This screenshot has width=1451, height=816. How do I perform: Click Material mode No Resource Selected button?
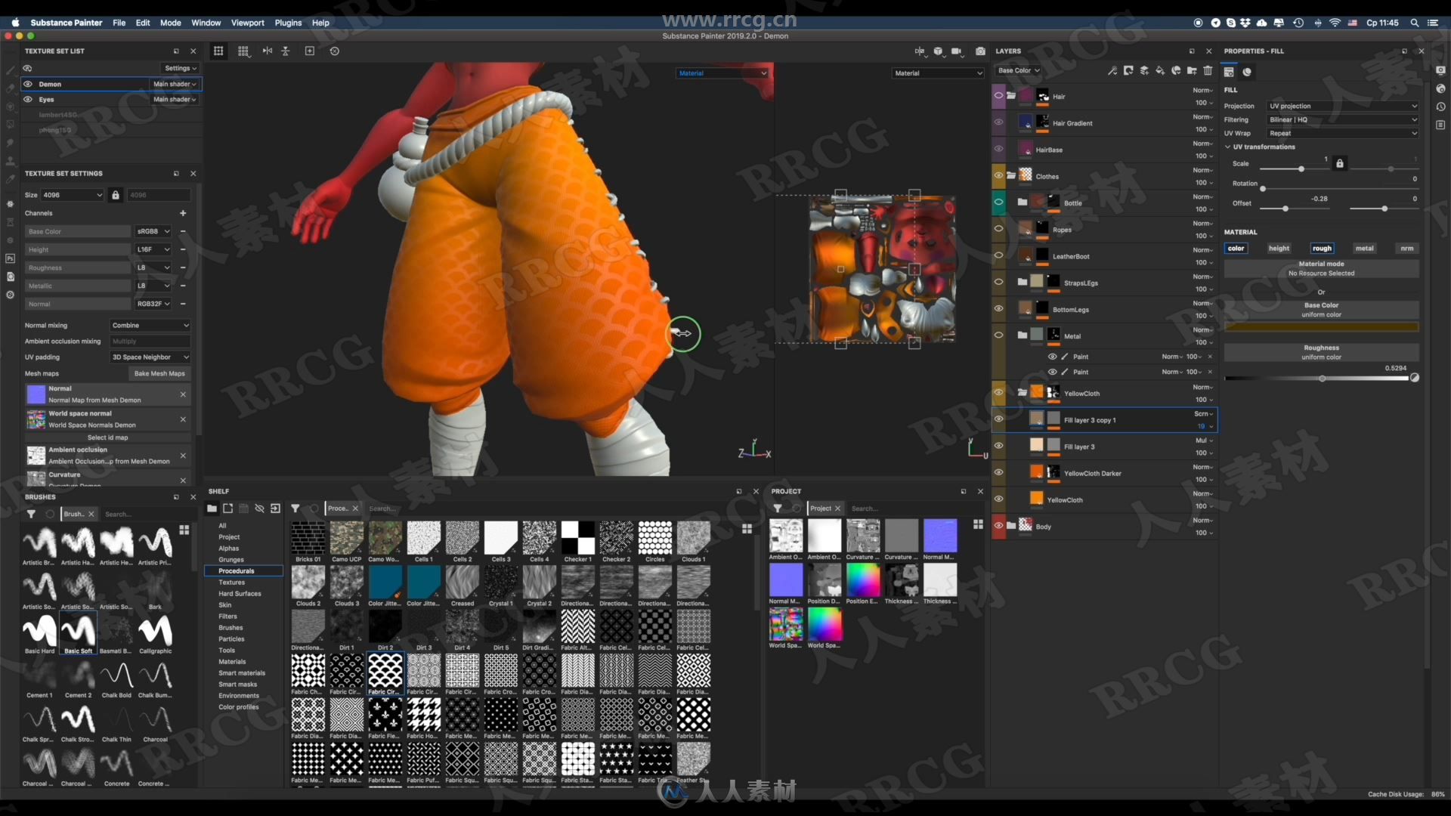tap(1321, 268)
